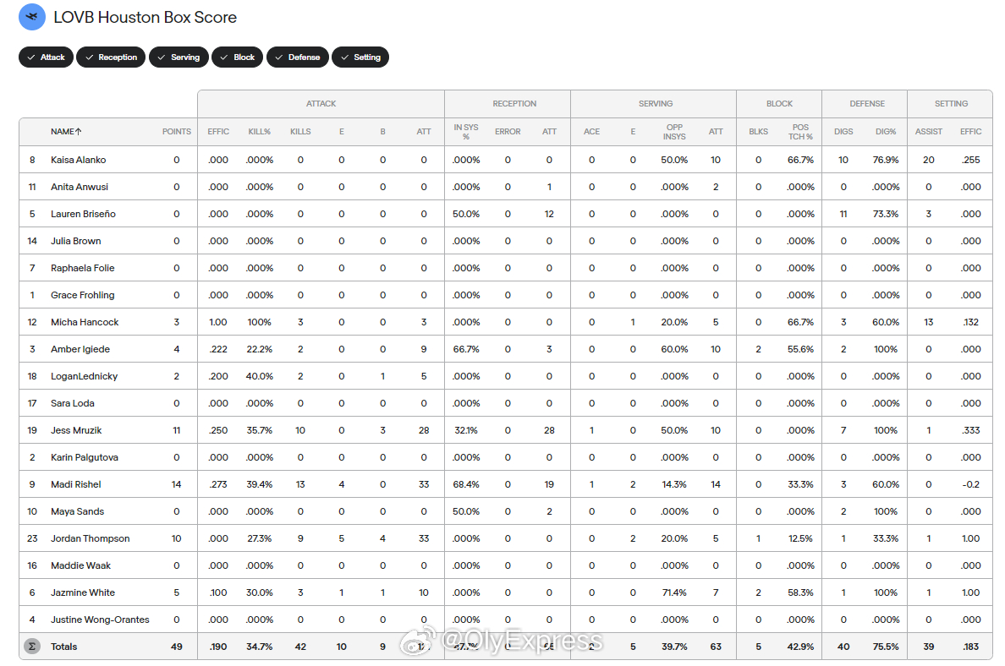Screen dimensions: 1005x666
Task: Click the sigma Totals row icon
Action: coord(31,647)
